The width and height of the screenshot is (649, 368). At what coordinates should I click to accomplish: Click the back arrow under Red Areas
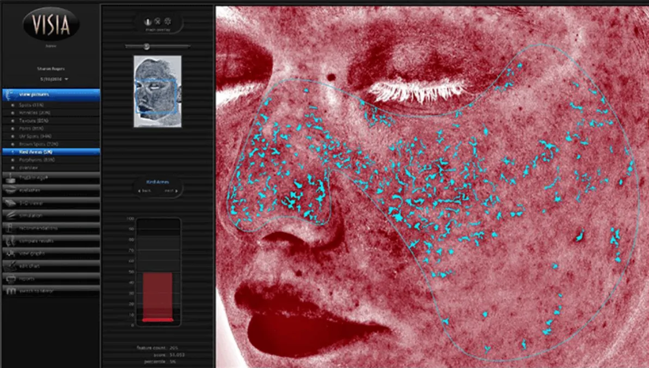[x=146, y=191]
